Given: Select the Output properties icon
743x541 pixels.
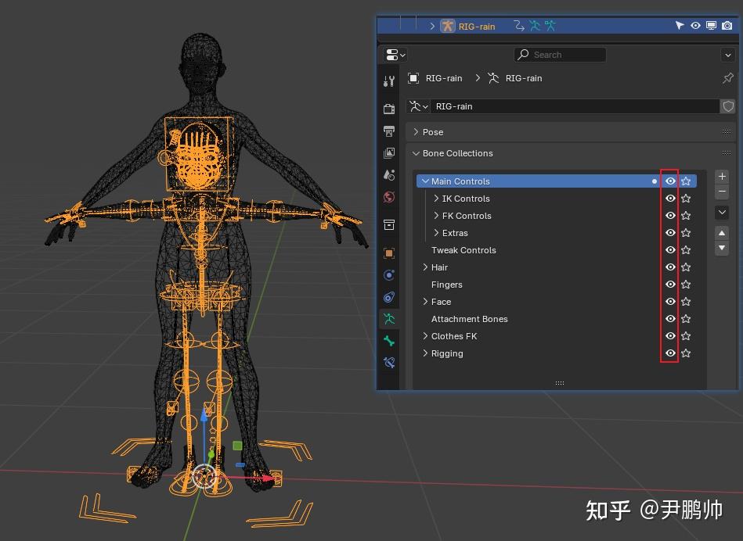Looking at the screenshot, I should click(x=389, y=131).
